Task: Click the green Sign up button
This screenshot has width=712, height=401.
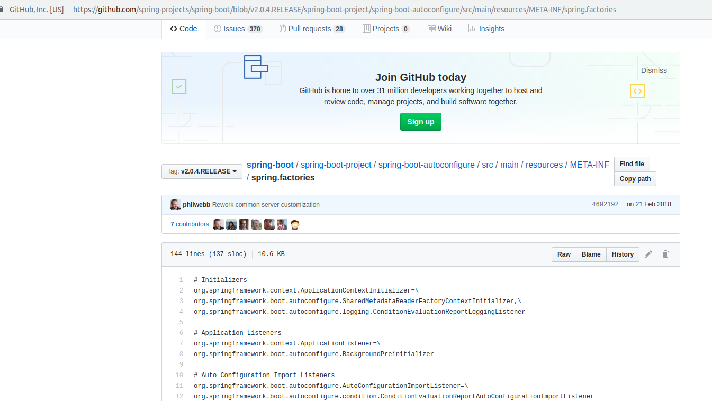Action: (x=420, y=122)
